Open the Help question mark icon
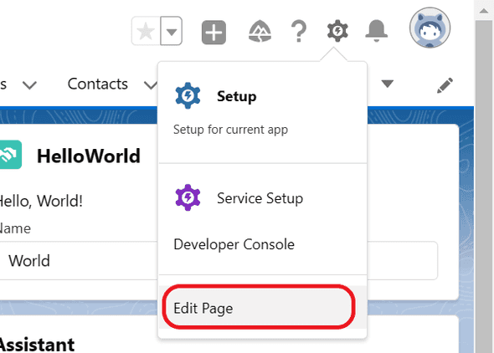 (x=299, y=31)
